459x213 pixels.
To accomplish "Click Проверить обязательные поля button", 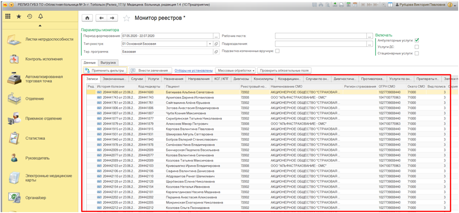I will [284, 71].
